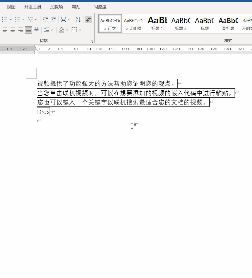Open line and paragraph spacing
Image resolution: width=252 pixels, height=278 pixels.
[47, 30]
